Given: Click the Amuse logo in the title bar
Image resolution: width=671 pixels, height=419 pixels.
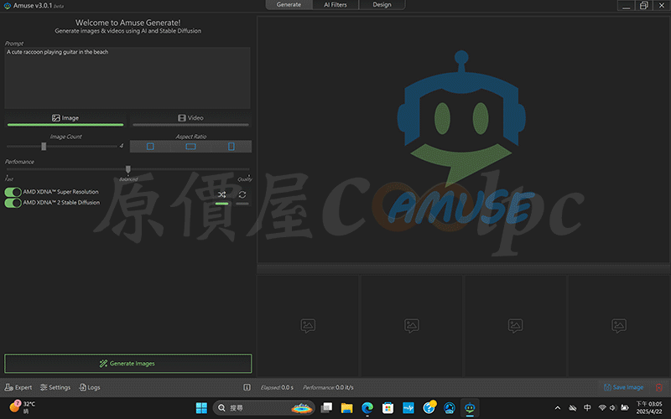Looking at the screenshot, I should tap(8, 6).
